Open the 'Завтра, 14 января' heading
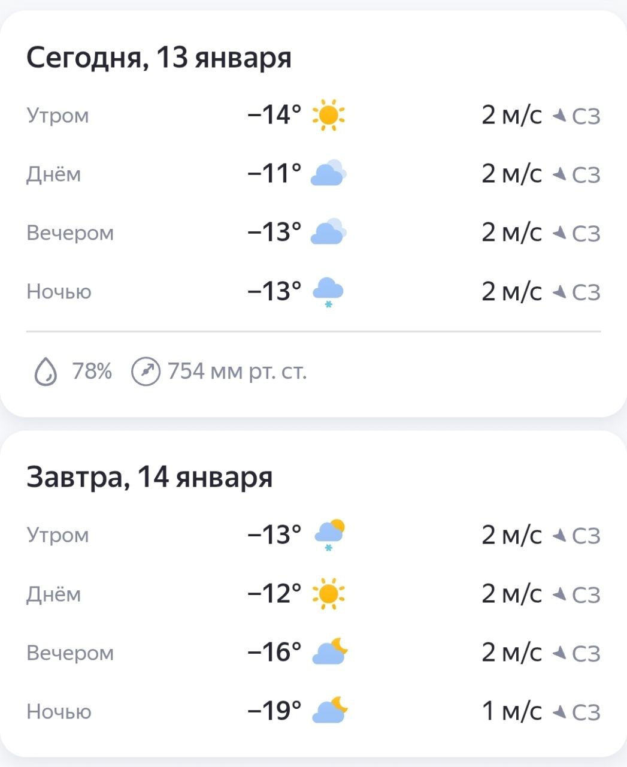The width and height of the screenshot is (627, 767). pyautogui.click(x=149, y=478)
